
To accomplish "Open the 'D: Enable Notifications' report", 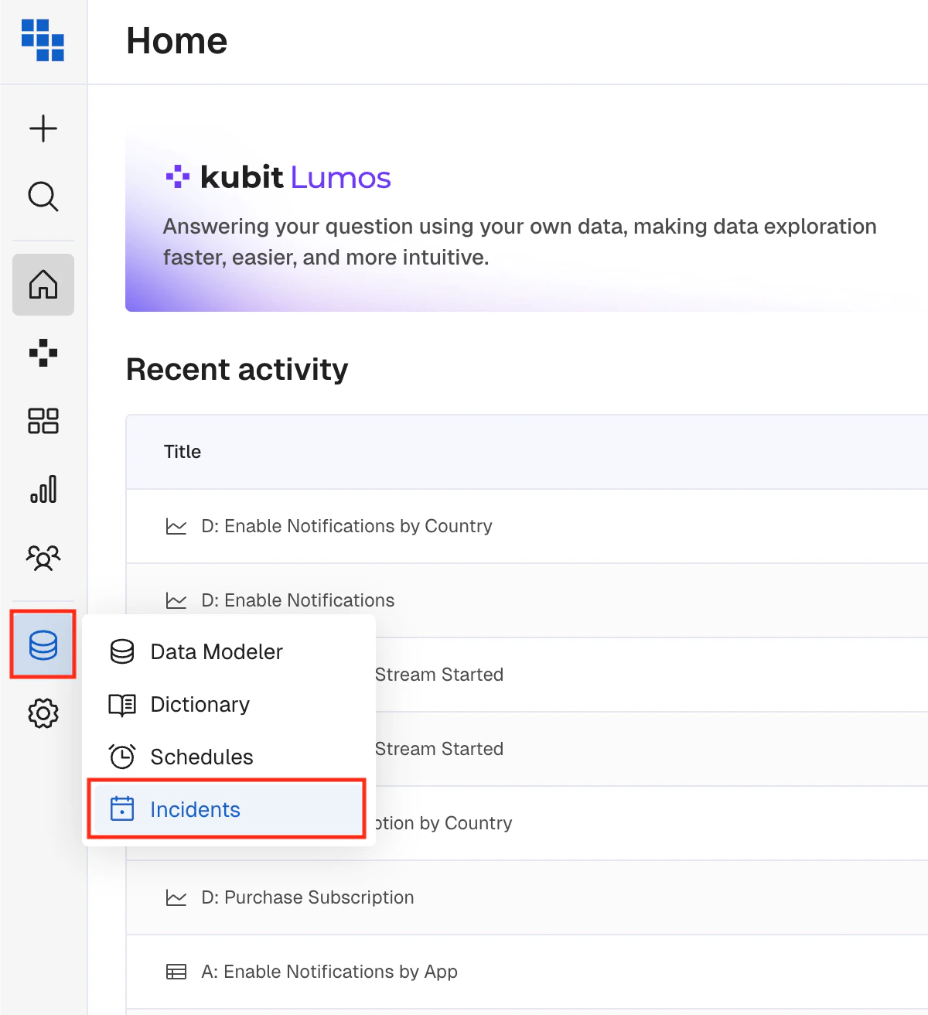I will [x=298, y=600].
